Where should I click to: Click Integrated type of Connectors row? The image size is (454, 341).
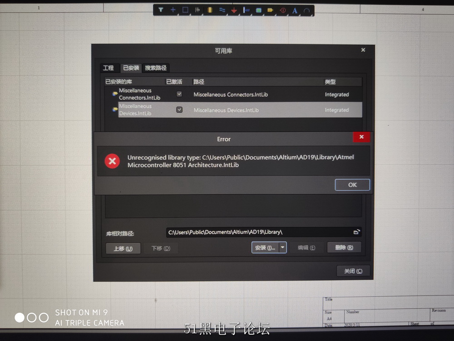pos(337,95)
